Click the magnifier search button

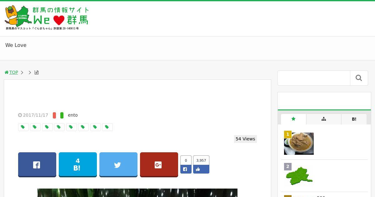click(359, 78)
